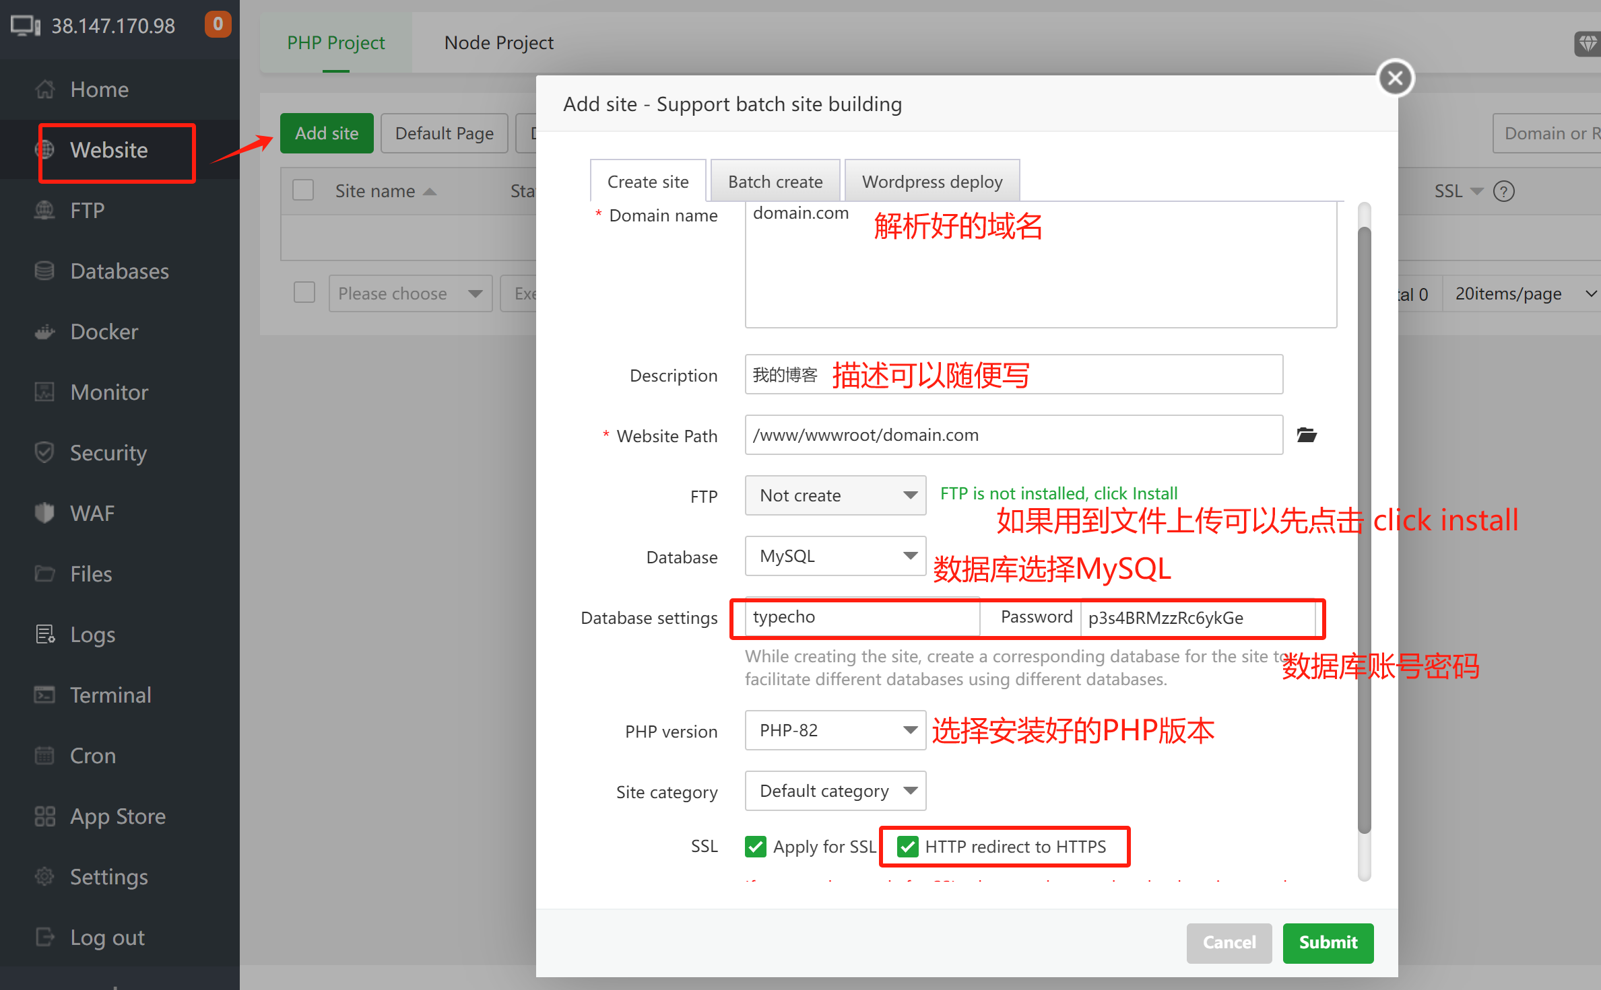Tick the bulk action checkbox near Please choose
1601x990 pixels.
tap(304, 292)
